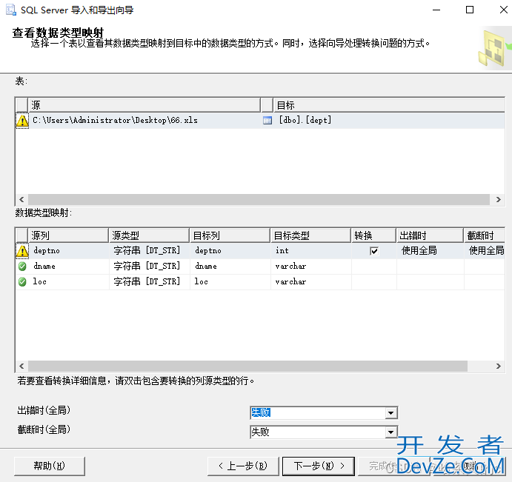512x482 pixels.
Task: Click left arrow of the mapping grid scrollbar
Action: (21, 366)
